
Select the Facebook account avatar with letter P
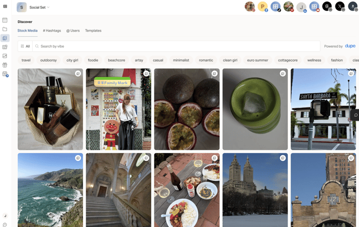click(x=263, y=6)
